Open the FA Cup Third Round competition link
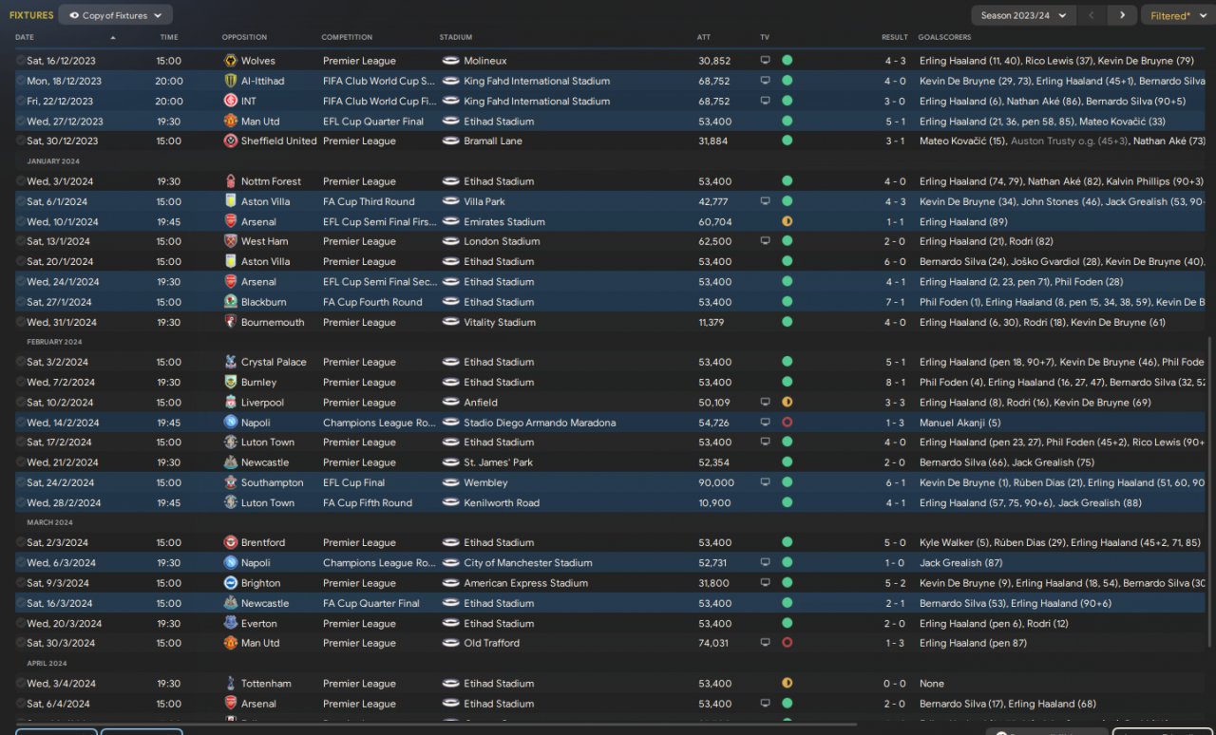Viewport: 1216px width, 735px height. pyautogui.click(x=369, y=201)
